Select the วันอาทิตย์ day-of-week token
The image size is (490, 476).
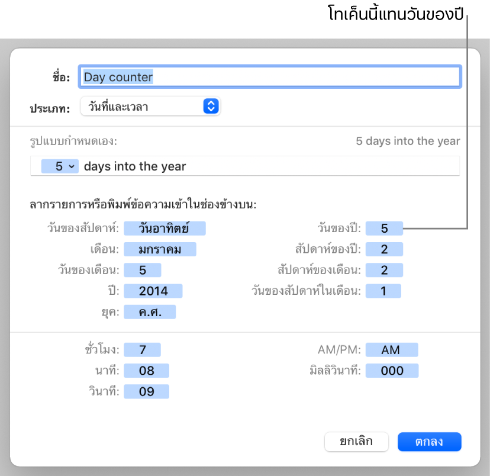point(165,228)
